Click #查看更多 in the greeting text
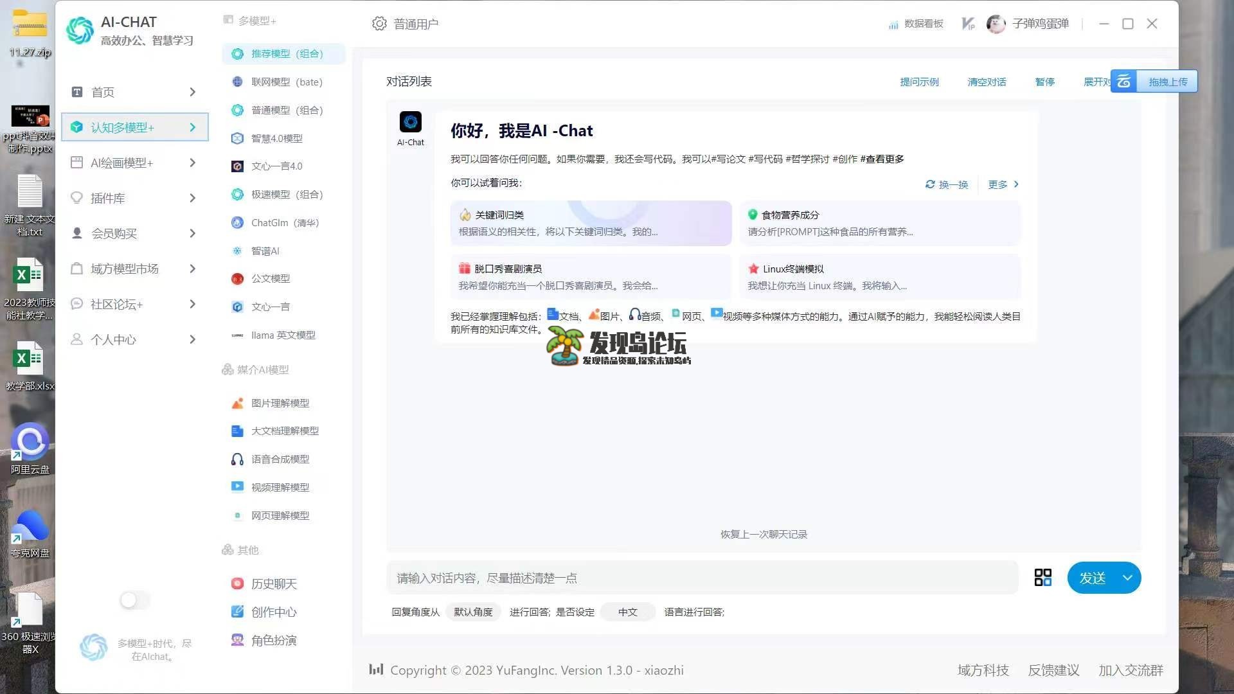Screen dimensions: 1234x694 (882, 159)
